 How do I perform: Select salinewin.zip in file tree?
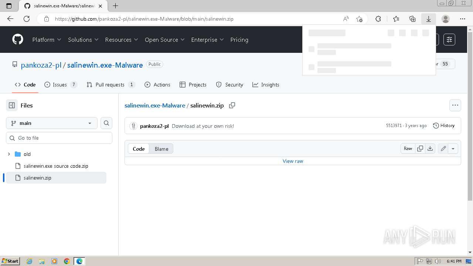pyautogui.click(x=56, y=178)
